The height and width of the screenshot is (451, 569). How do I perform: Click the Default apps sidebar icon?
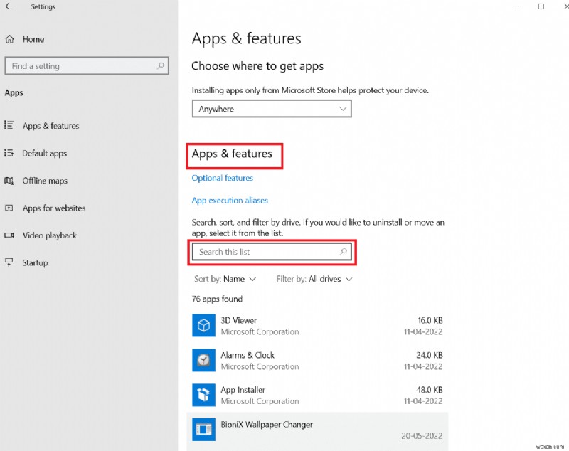(10, 153)
